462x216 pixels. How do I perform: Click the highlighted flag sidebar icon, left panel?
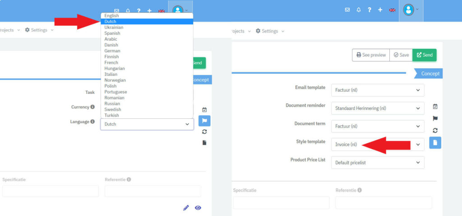tap(204, 121)
